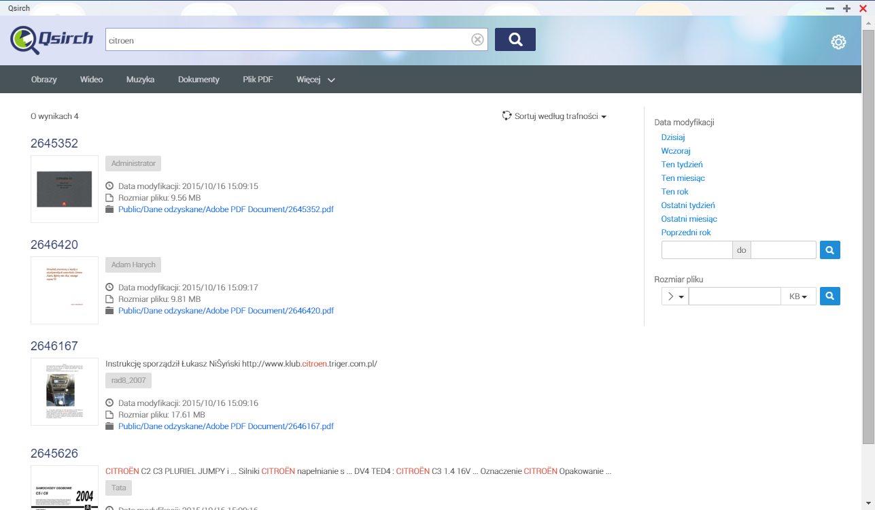
Task: Open file size comparison operator dropdown
Action: 675,296
